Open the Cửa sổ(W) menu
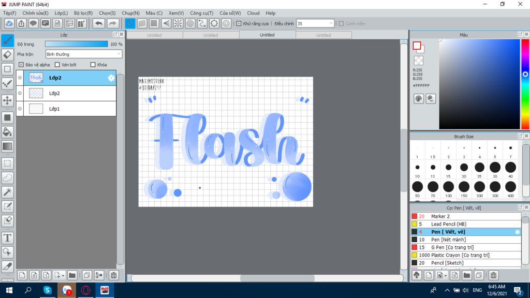This screenshot has width=530, height=298. click(230, 13)
